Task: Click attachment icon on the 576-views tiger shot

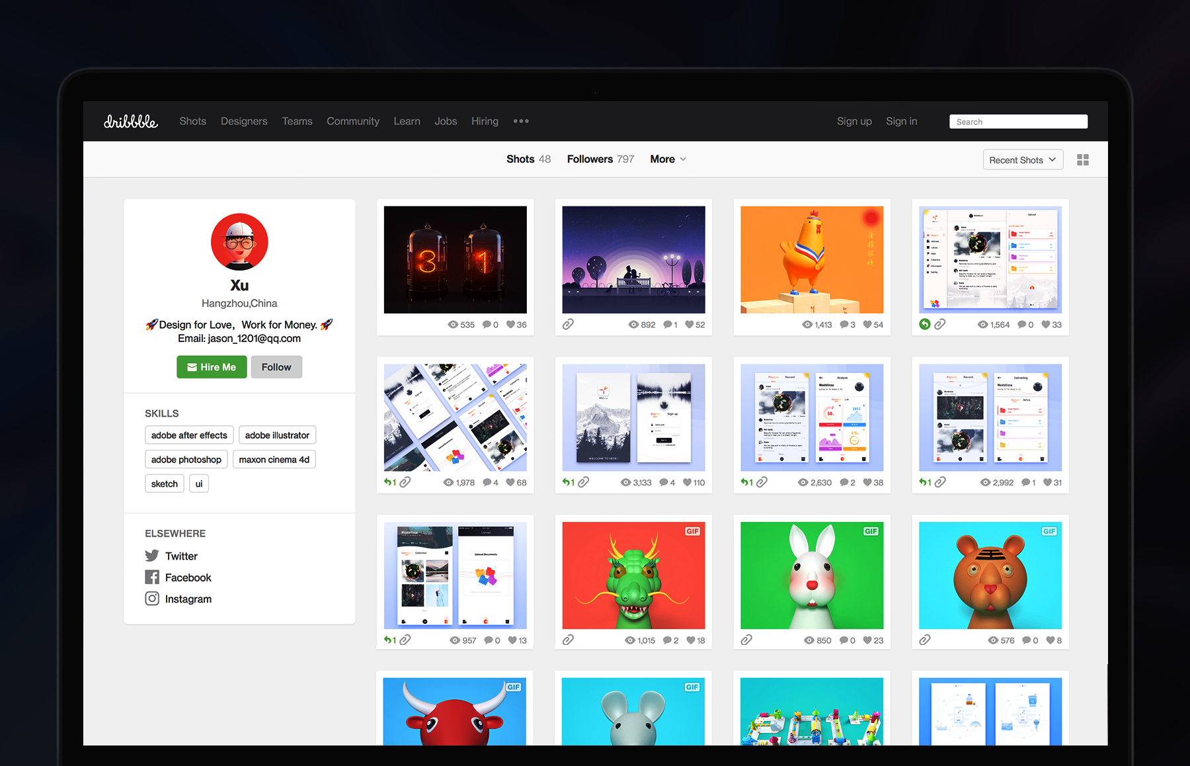Action: pyautogui.click(x=925, y=640)
